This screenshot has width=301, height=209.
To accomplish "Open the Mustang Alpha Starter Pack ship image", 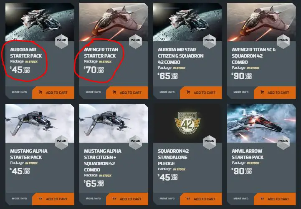I will click(x=40, y=123).
